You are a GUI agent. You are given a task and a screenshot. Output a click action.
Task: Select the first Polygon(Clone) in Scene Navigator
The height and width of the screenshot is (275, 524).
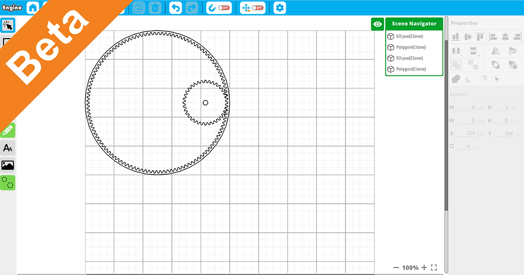[x=411, y=47]
